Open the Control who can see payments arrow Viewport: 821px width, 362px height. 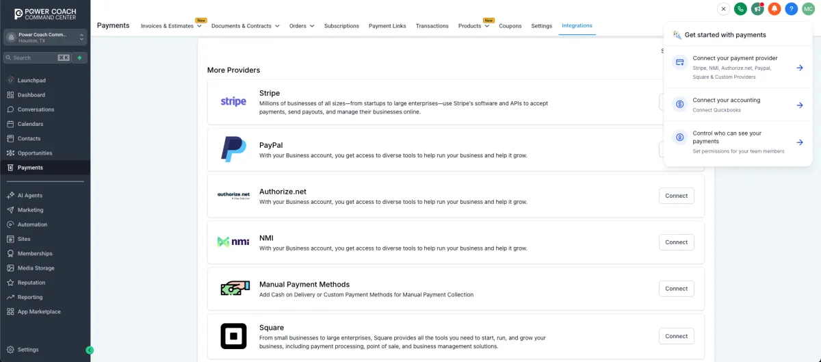click(x=799, y=142)
